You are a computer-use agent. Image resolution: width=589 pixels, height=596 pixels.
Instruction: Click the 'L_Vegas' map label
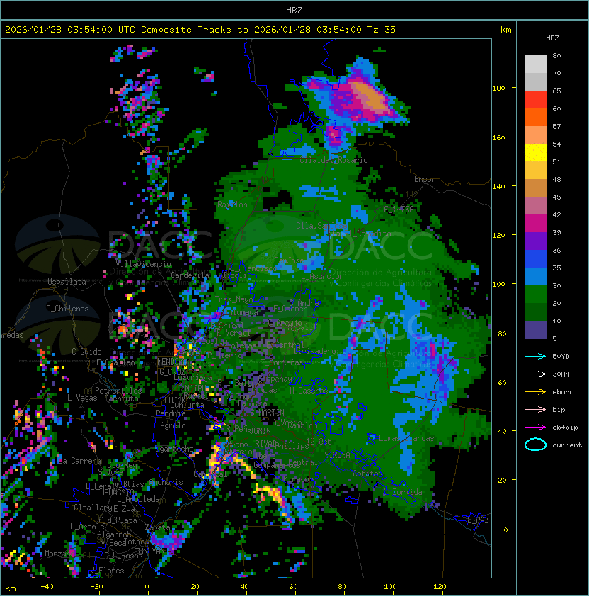click(x=82, y=398)
